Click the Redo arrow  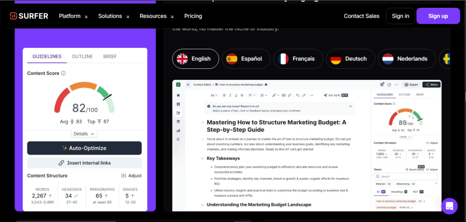click(304, 96)
